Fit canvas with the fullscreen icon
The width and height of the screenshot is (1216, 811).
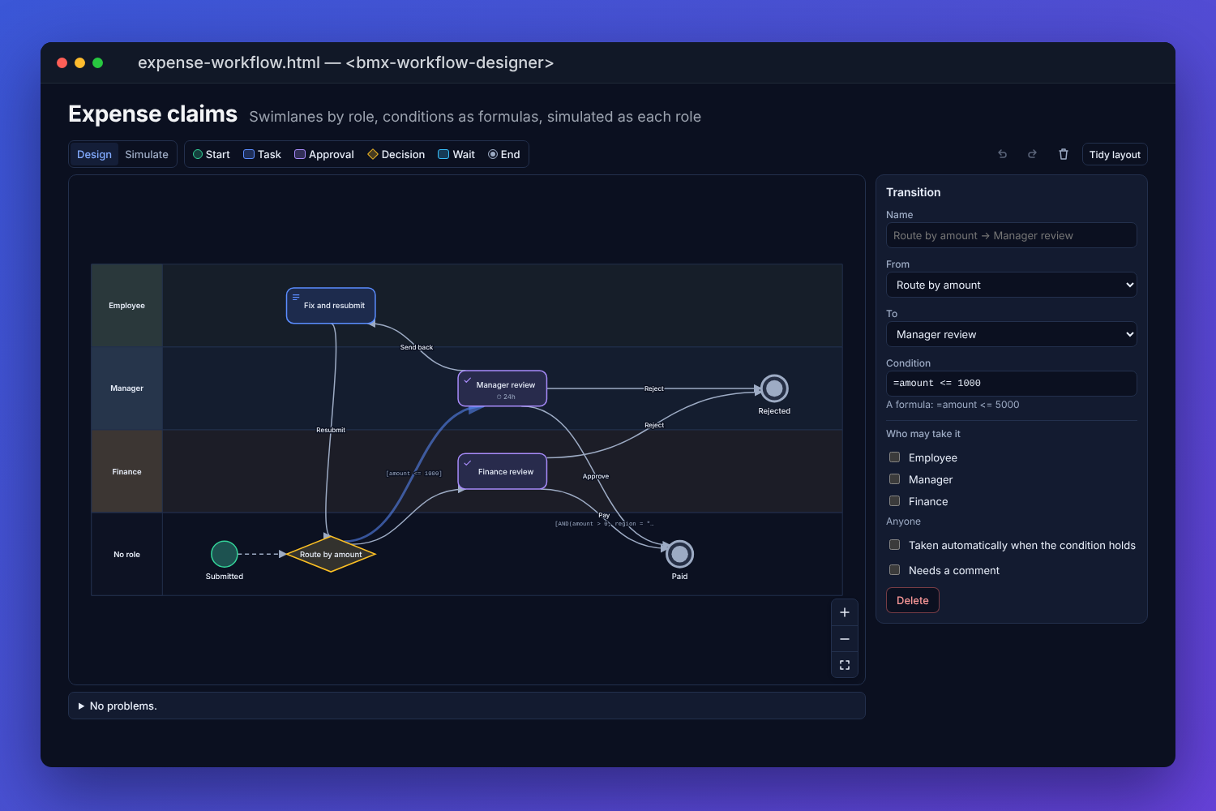click(x=845, y=665)
